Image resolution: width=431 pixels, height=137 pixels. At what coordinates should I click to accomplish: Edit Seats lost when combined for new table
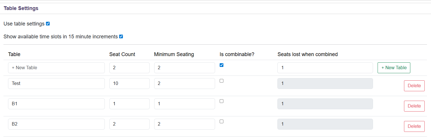coord(325,68)
